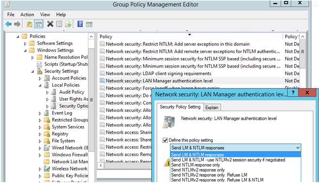Click the Policies folder icon in tree
This screenshot has height=183, width=319.
[24, 36]
